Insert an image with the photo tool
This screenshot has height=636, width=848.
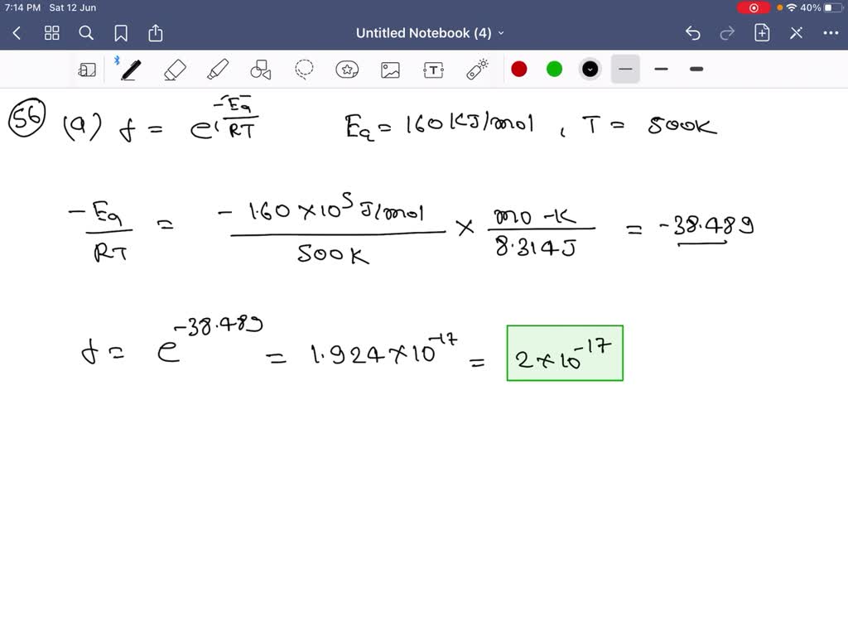point(390,70)
